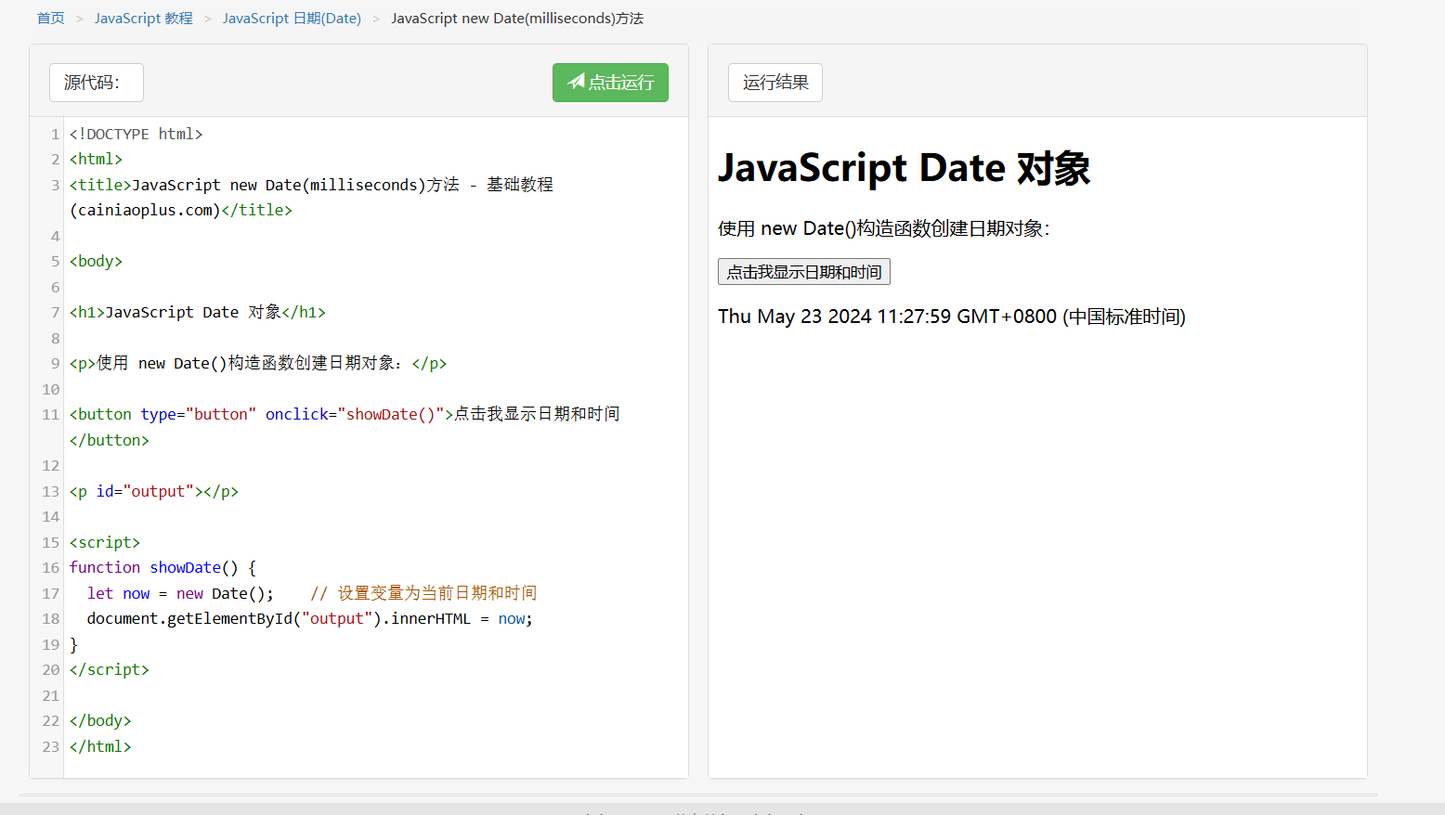Click the comment 设置变量为当前日期和时间

click(x=423, y=593)
